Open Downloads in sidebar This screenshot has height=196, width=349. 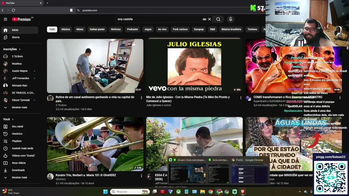click(20, 170)
